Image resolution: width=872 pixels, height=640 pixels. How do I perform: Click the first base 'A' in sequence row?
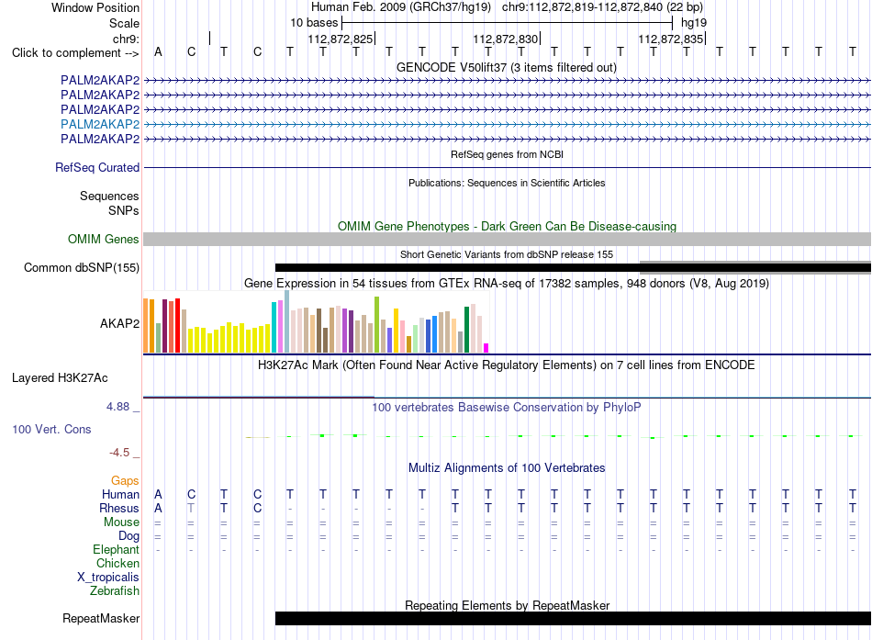pyautogui.click(x=158, y=51)
